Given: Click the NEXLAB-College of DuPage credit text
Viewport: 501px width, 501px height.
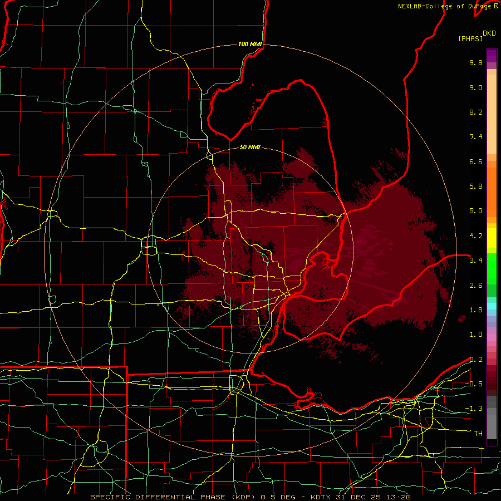Looking at the screenshot, I should click(x=444, y=6).
